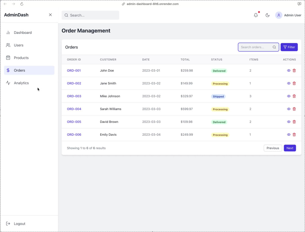The height and width of the screenshot is (232, 305).
Task: Open order link ORD-001
Action: (x=74, y=71)
